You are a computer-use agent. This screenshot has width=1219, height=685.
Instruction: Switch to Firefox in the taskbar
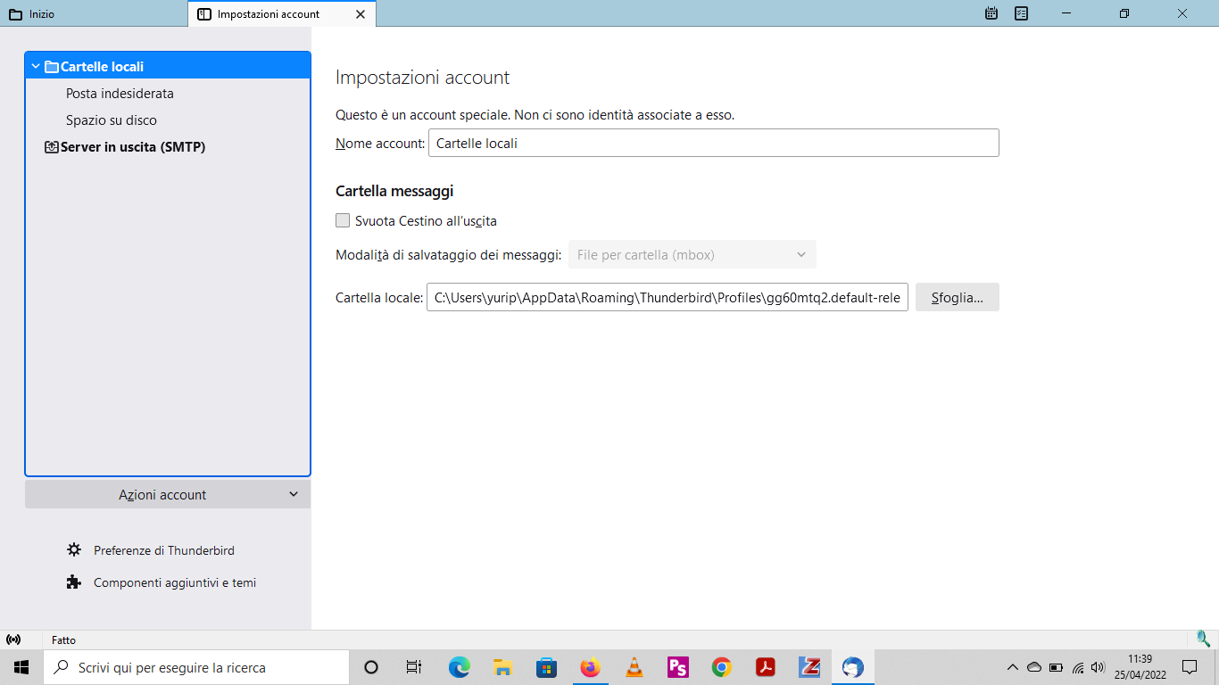pyautogui.click(x=591, y=667)
